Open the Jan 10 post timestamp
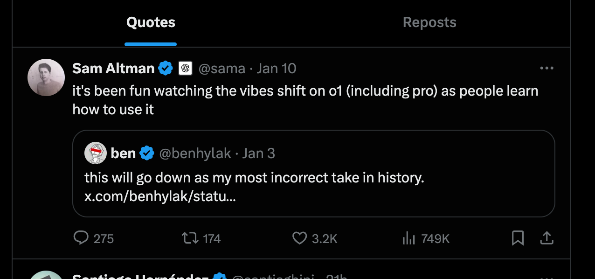The width and height of the screenshot is (595, 279). click(x=277, y=69)
